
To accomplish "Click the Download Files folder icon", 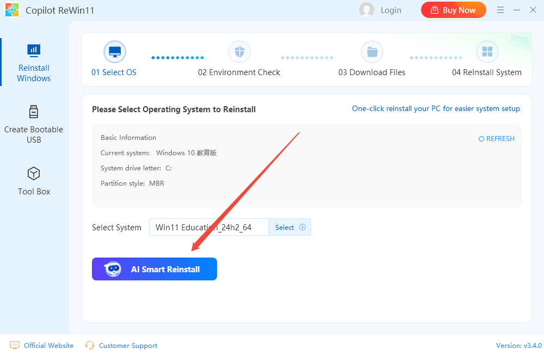I will 372,52.
